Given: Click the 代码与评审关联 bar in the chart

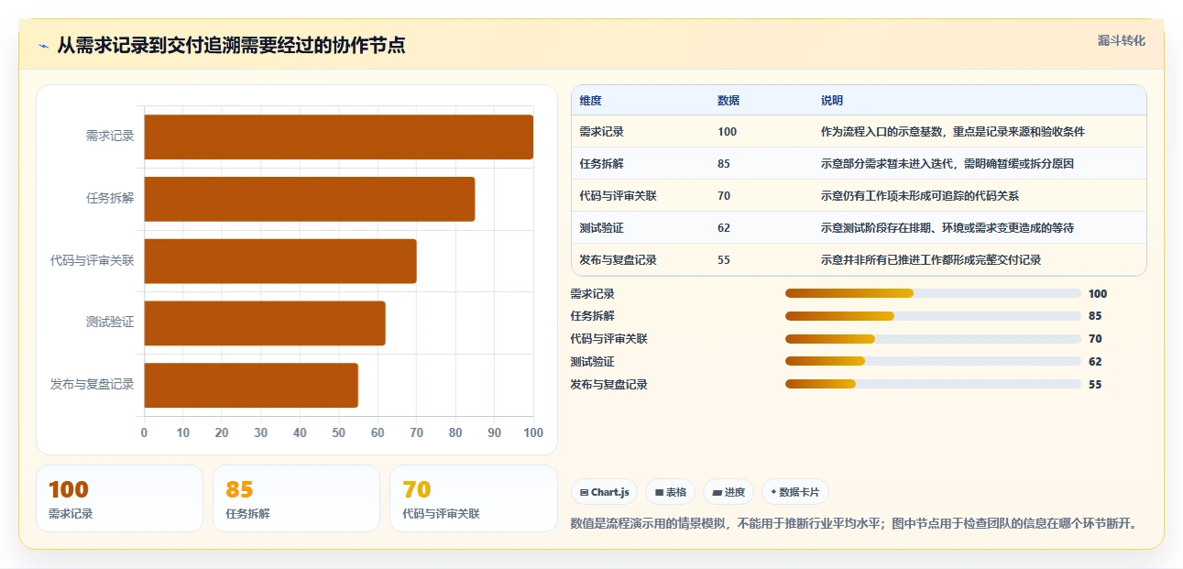Looking at the screenshot, I should coord(279,261).
